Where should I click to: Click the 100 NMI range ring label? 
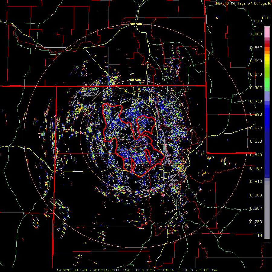click(136, 24)
